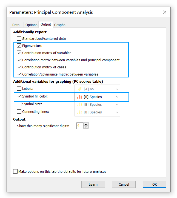
Task: Enable the Labels checkbox
Action: (19, 89)
